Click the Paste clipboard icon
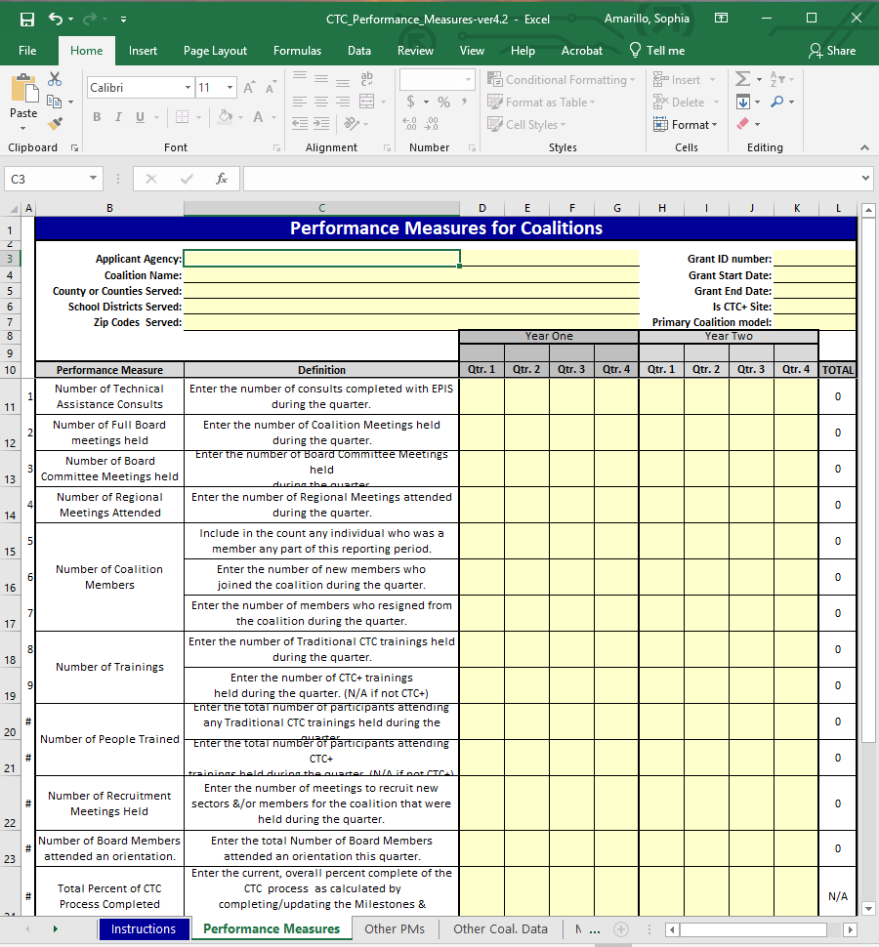This screenshot has height=947, width=879. tap(24, 89)
